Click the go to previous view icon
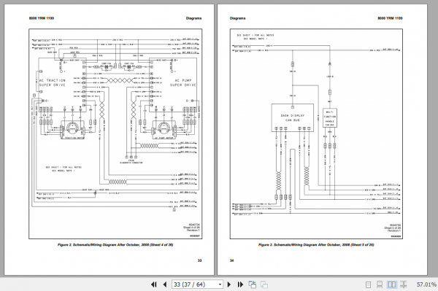 [x=253, y=284]
